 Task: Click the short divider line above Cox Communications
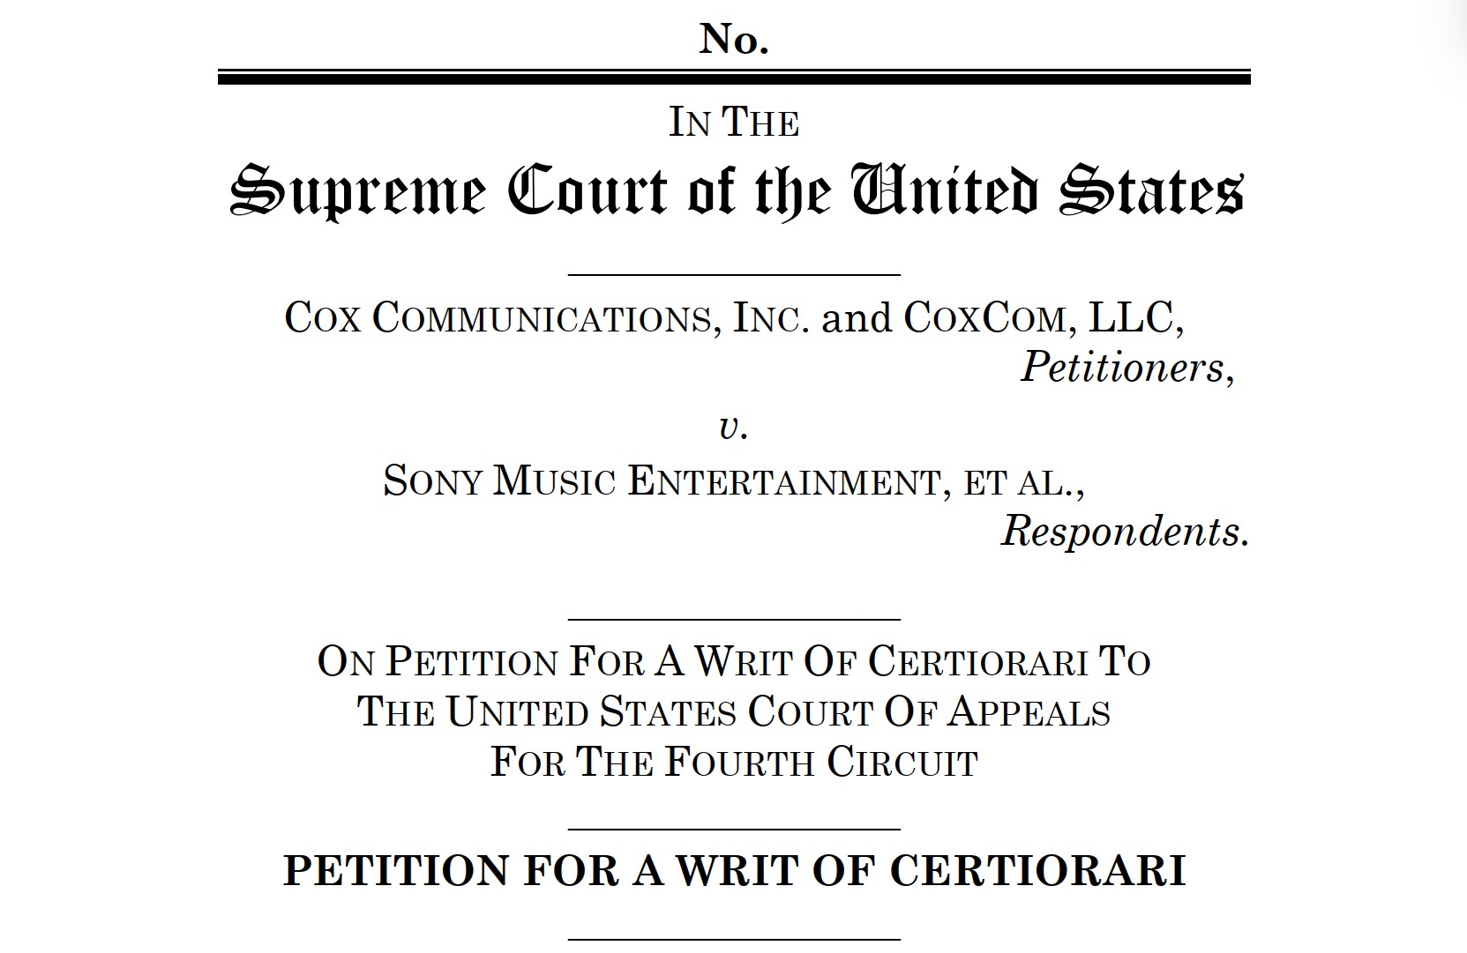point(734,276)
